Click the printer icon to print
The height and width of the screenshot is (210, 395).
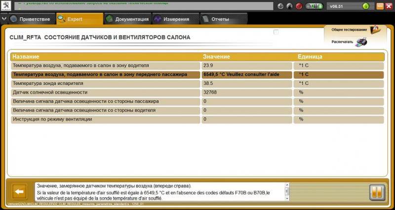pyautogui.click(x=361, y=42)
